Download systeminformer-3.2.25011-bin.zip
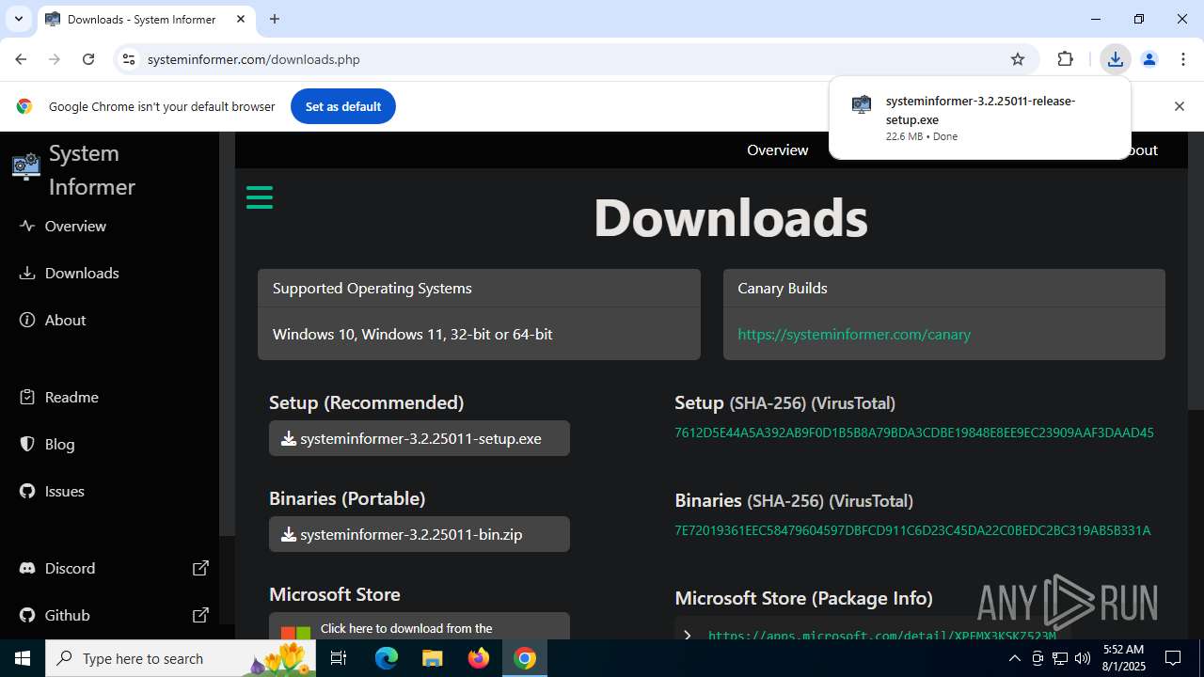This screenshot has width=1204, height=677. pos(420,534)
